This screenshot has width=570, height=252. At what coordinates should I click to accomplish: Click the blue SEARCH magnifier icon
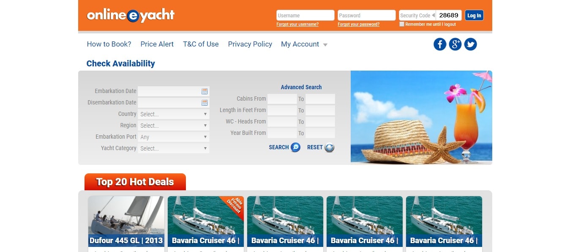(296, 148)
